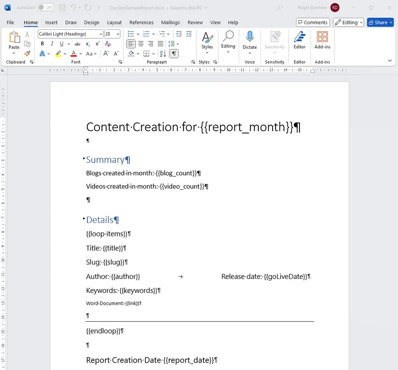The width and height of the screenshot is (398, 370).
Task: Open Add-ins gallery
Action: [x=322, y=40]
